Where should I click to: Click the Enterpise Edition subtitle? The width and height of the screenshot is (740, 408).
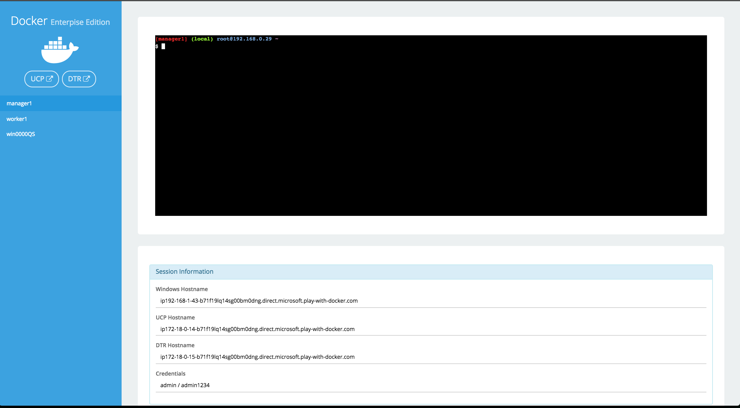point(80,22)
